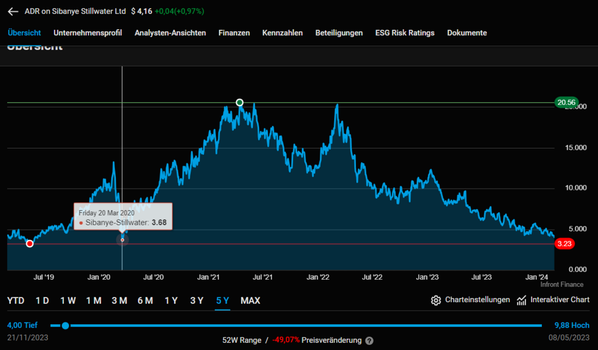
Task: Click the Charteinstellungen label
Action: click(x=477, y=300)
